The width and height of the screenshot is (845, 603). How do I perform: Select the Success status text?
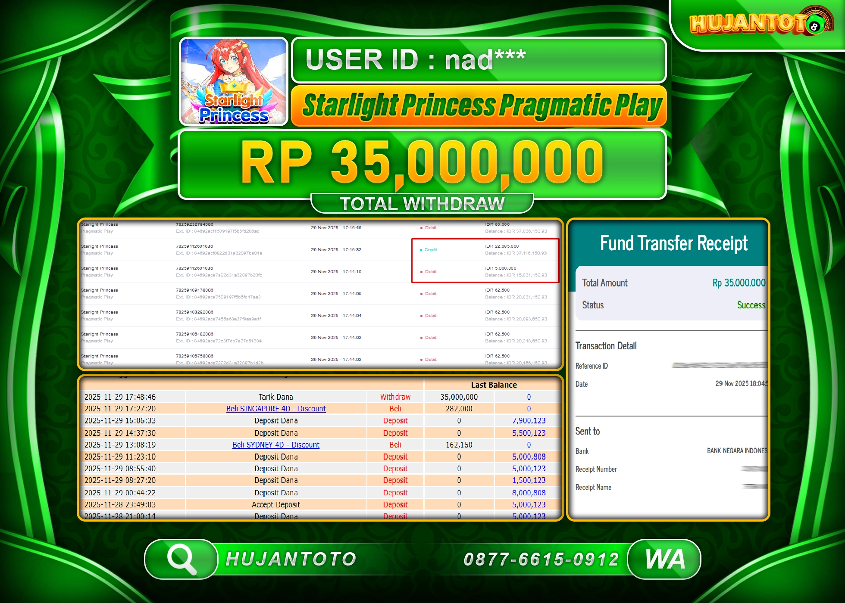[752, 305]
